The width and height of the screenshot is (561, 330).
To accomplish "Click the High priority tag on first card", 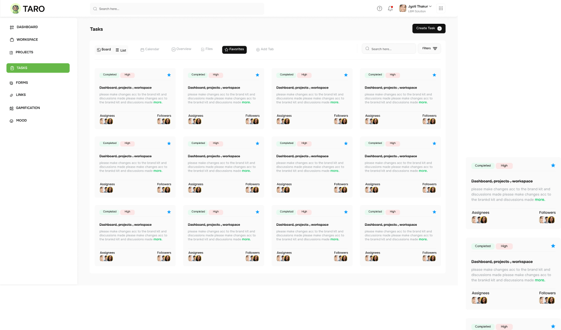I will point(127,75).
